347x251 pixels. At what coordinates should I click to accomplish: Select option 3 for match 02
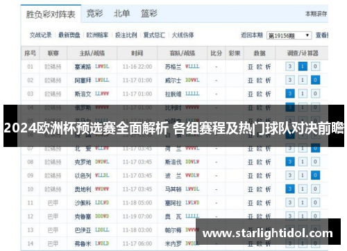[x=290, y=80]
